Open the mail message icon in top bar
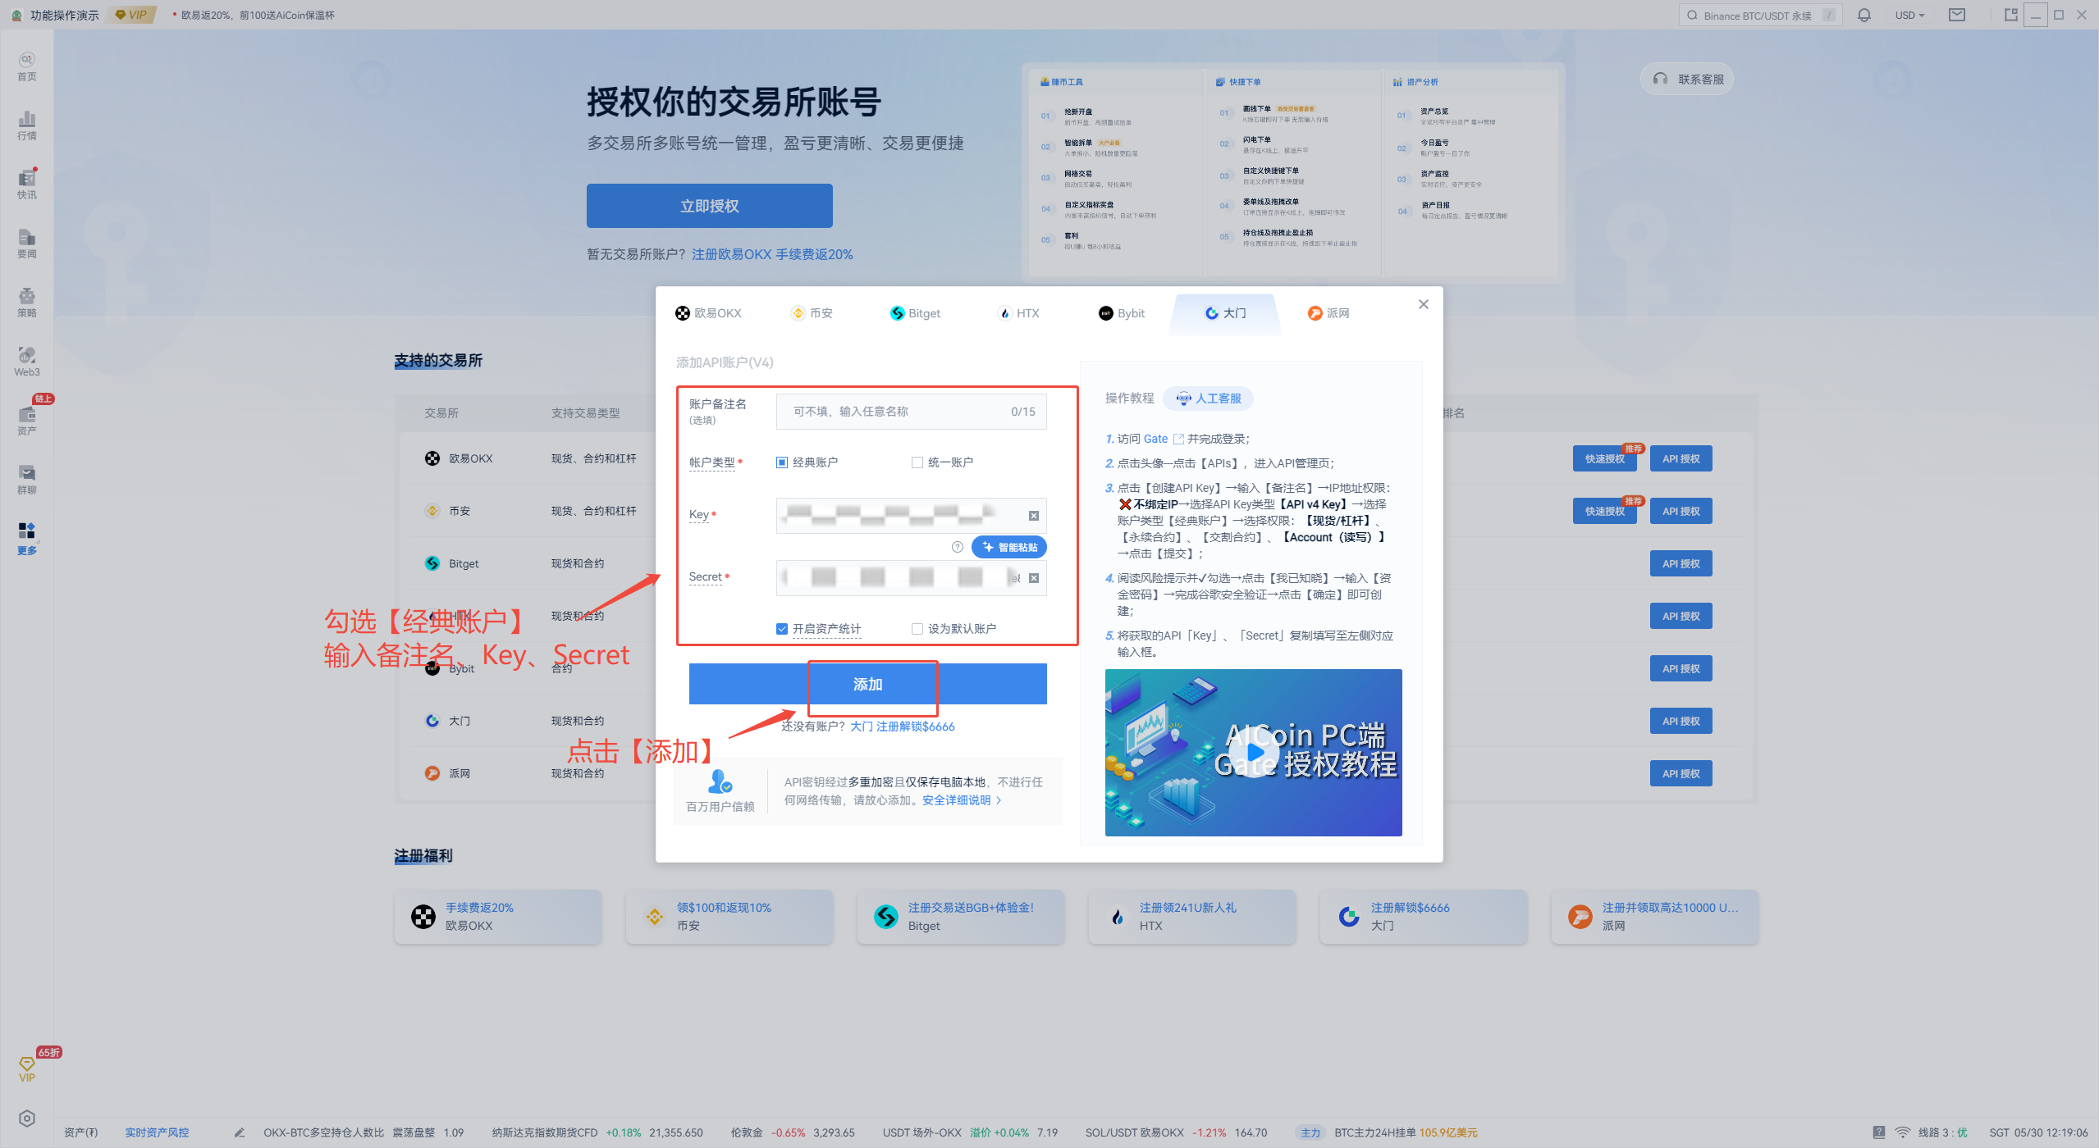The width and height of the screenshot is (2099, 1148). (1958, 15)
